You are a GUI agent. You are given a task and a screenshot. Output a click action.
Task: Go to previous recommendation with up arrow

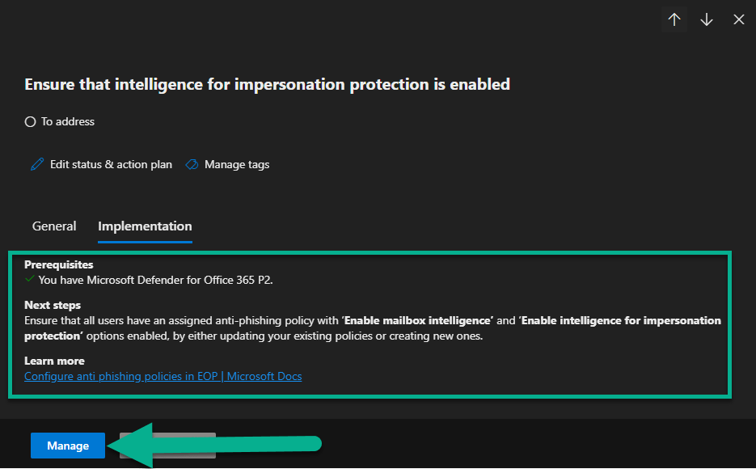[674, 19]
